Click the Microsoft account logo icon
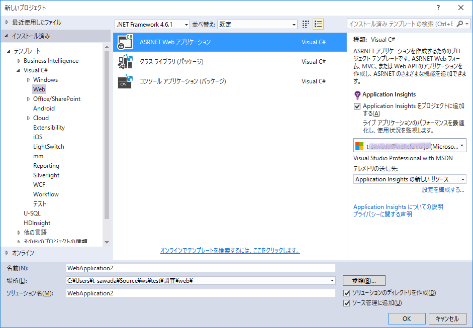This screenshot has width=473, height=328. tap(359, 146)
